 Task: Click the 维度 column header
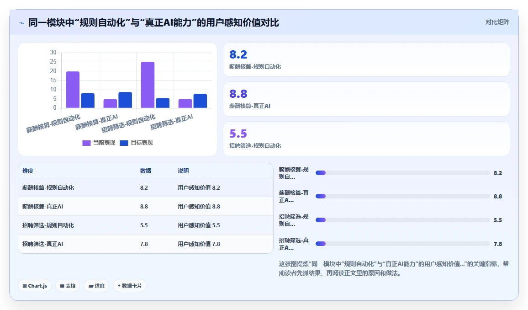point(28,171)
